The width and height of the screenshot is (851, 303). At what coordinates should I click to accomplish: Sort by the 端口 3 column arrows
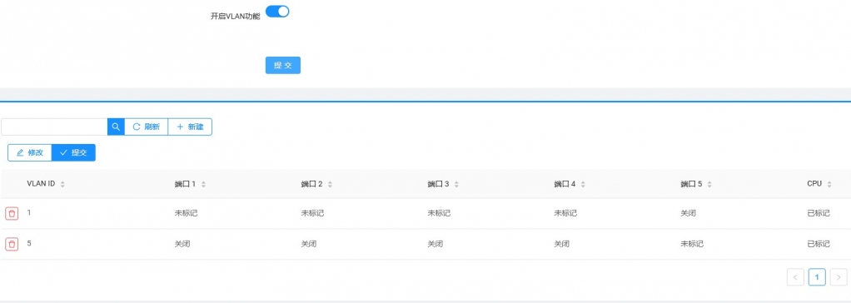pyautogui.click(x=456, y=184)
